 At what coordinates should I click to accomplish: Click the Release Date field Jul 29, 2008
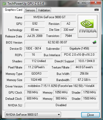35,36
